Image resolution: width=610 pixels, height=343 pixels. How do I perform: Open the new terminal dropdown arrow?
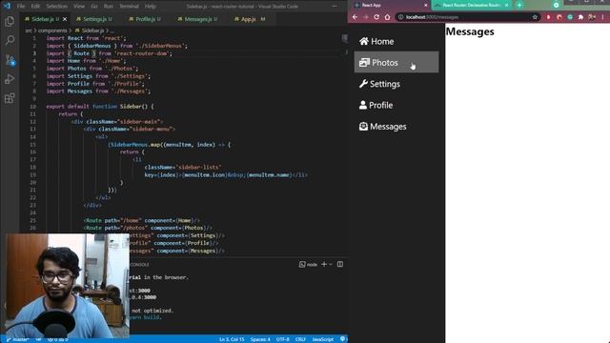pyautogui.click(x=331, y=265)
